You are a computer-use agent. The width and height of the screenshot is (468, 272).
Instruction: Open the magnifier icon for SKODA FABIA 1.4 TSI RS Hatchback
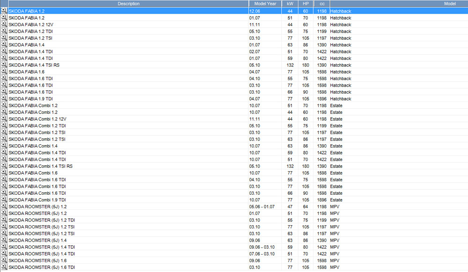[4, 65]
